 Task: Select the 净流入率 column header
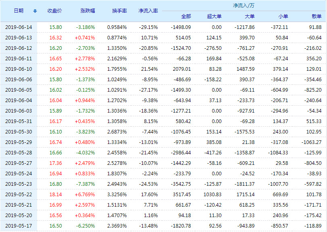tap(148, 11)
